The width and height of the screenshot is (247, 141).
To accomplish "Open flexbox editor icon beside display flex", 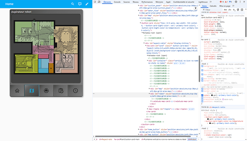I will click(219, 50).
